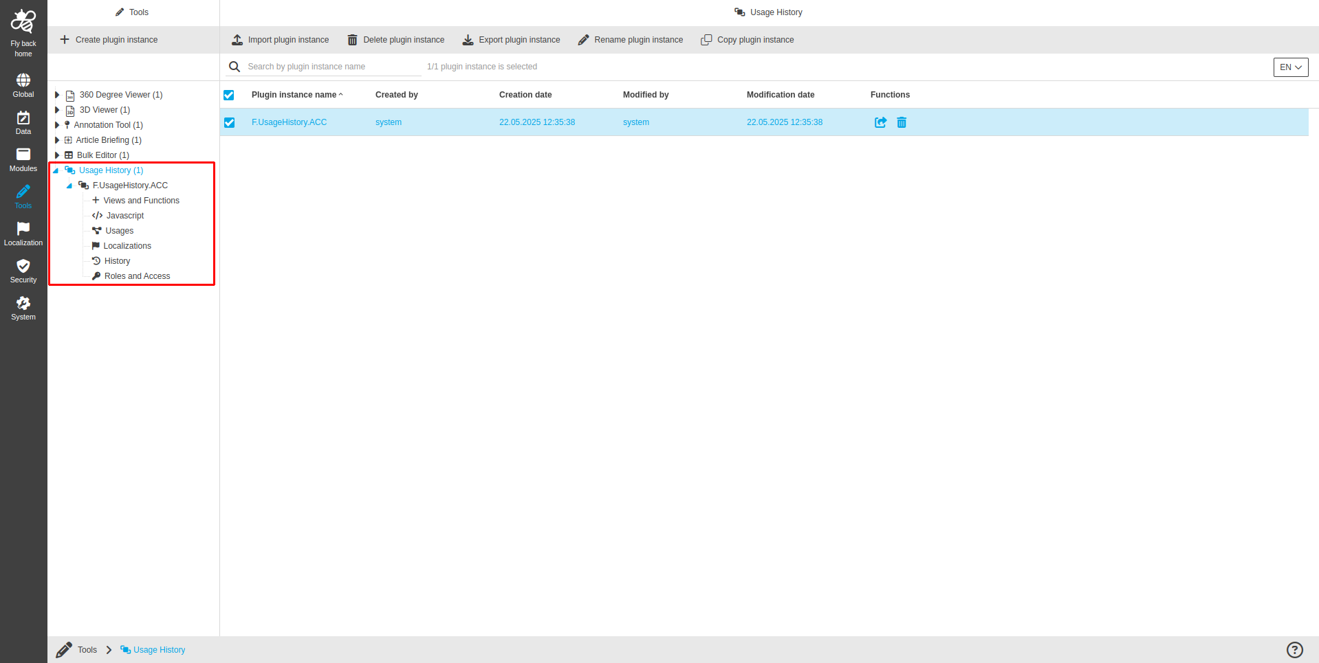
Task: Click the Creation date column header
Action: tap(525, 95)
